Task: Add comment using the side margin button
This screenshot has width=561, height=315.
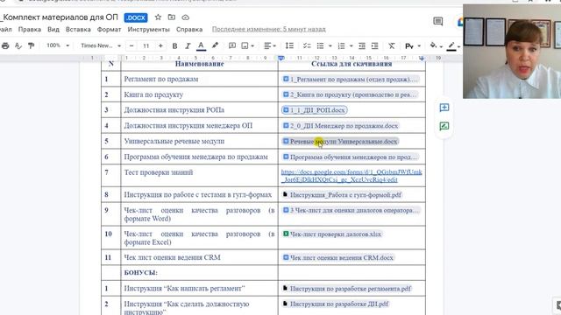Action: [x=444, y=108]
